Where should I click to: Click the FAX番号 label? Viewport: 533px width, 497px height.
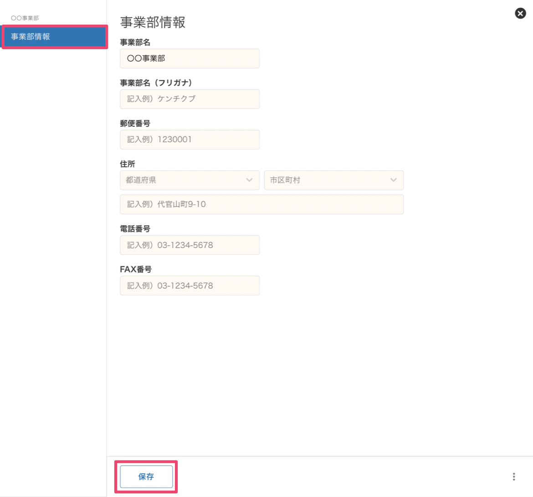tap(136, 269)
